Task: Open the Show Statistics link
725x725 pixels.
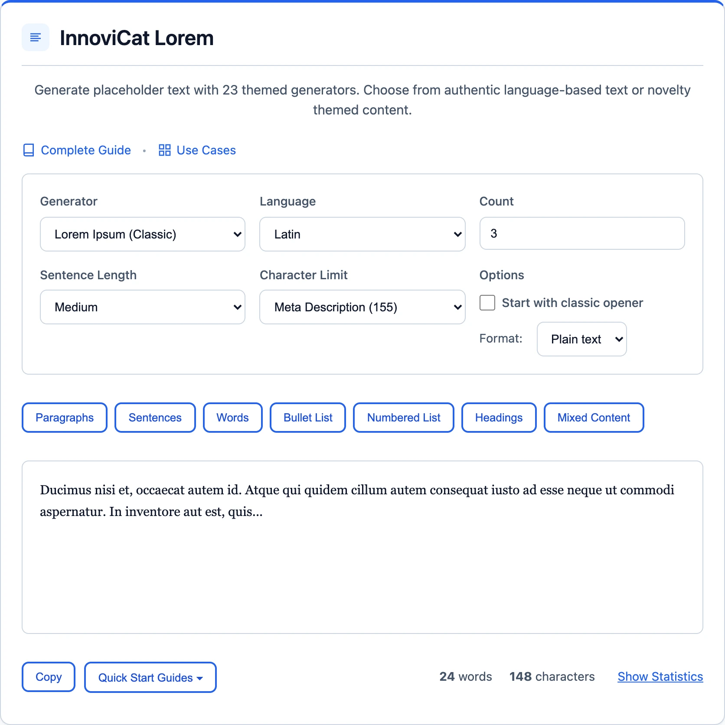Action: 660,676
